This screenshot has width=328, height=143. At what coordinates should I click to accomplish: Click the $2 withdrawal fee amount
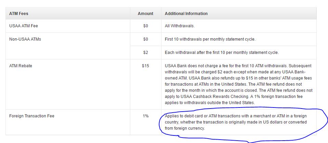point(146,53)
